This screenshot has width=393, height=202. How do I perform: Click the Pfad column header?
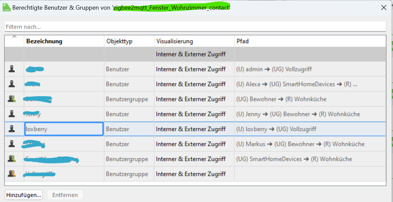coord(243,41)
